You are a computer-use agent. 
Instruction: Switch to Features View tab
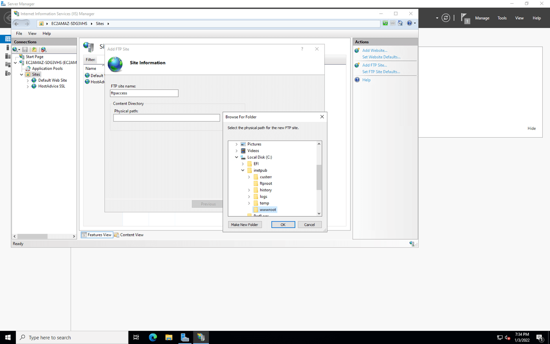97,235
